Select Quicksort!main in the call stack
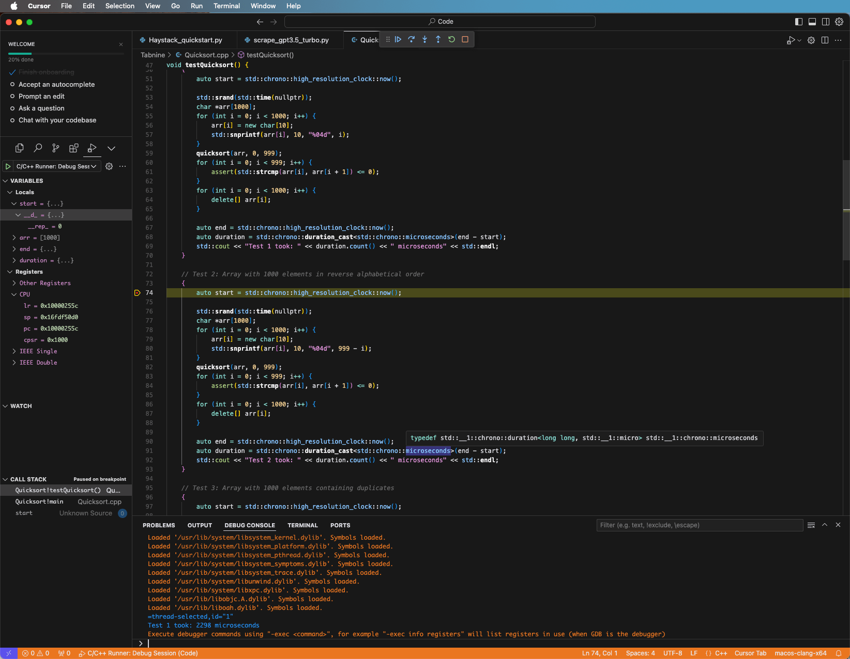The height and width of the screenshot is (659, 850). point(39,501)
